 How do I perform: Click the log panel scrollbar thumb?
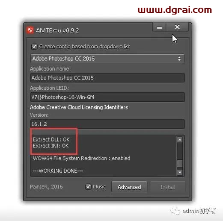point(180,164)
